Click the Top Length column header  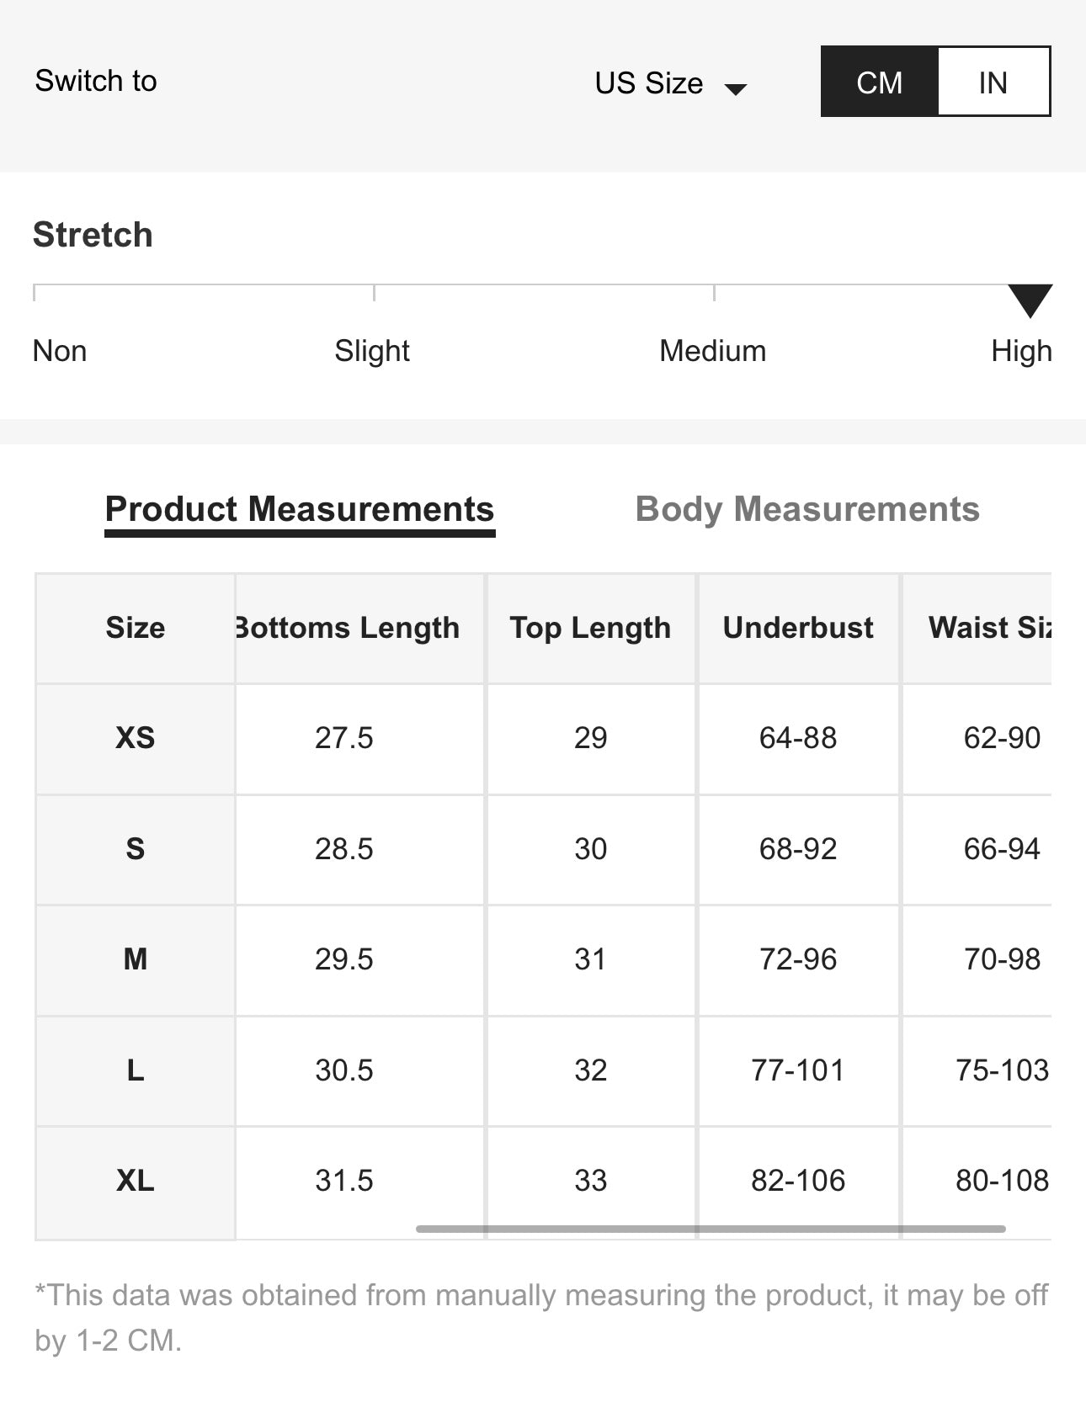(590, 628)
